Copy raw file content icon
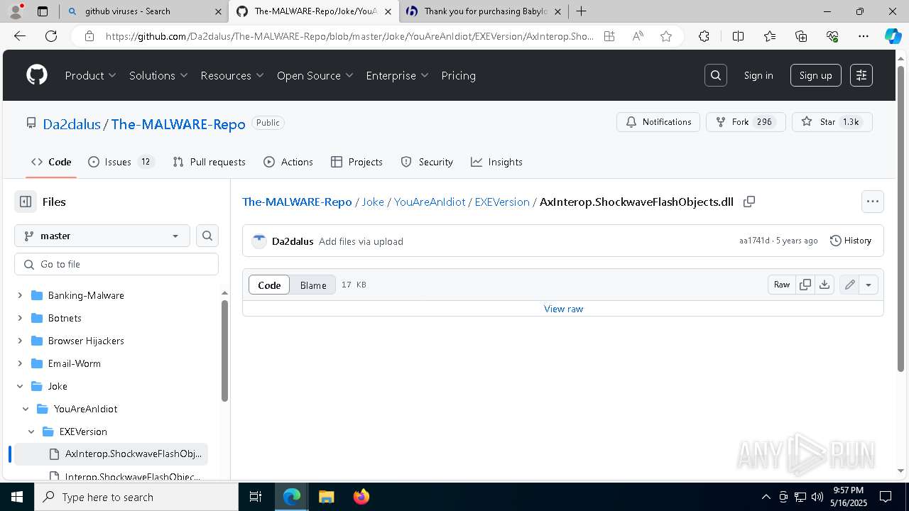Screen dimensions: 909x511 (x=805, y=285)
